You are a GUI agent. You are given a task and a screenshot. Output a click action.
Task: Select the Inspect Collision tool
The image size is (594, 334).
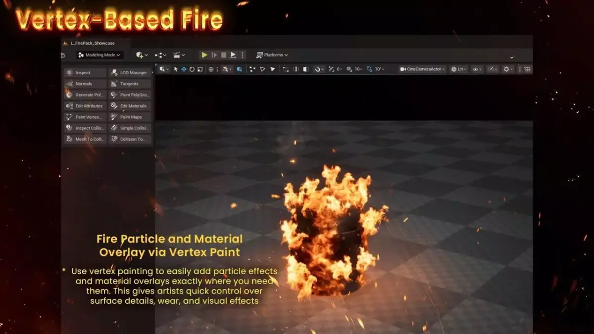pyautogui.click(x=85, y=128)
